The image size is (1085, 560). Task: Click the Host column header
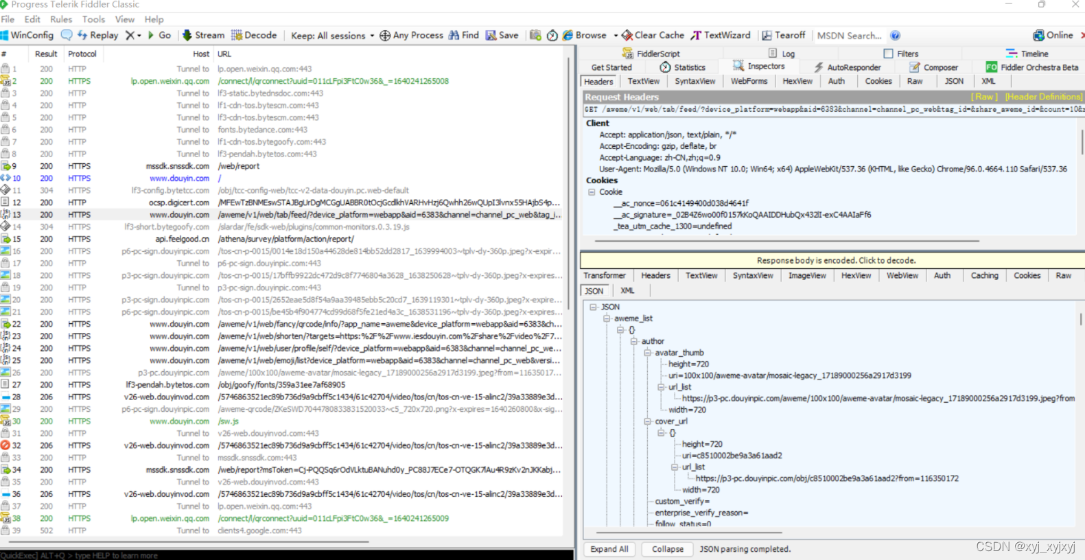pos(201,54)
